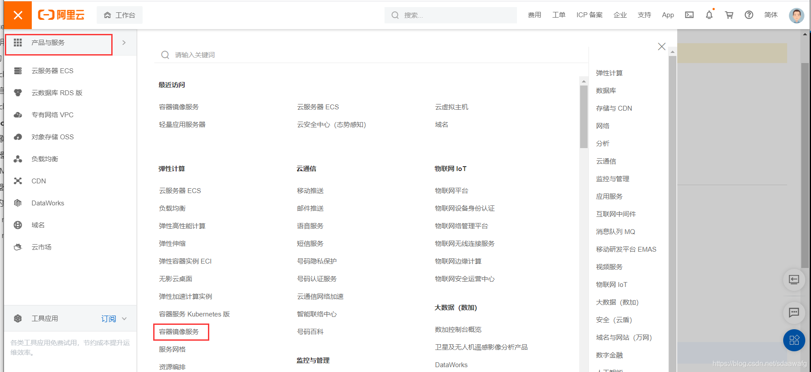Switch language via 简体
This screenshot has height=372, width=811.
click(771, 15)
